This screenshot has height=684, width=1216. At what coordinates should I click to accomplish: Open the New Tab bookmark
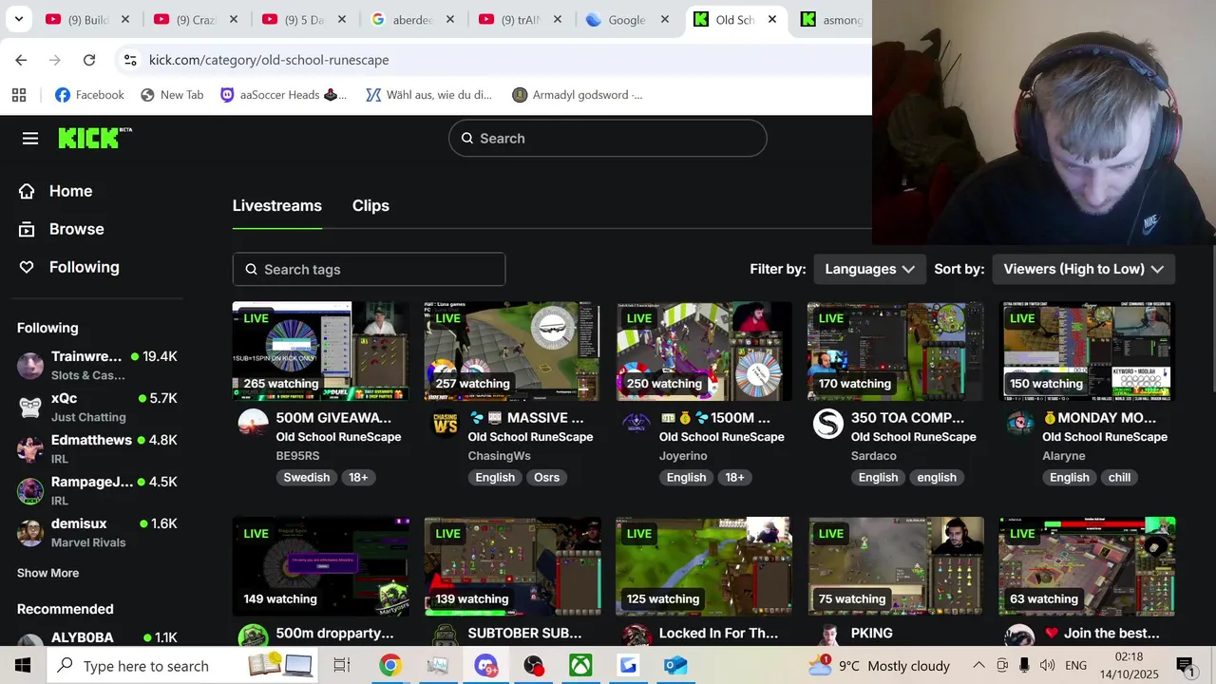[x=172, y=95]
